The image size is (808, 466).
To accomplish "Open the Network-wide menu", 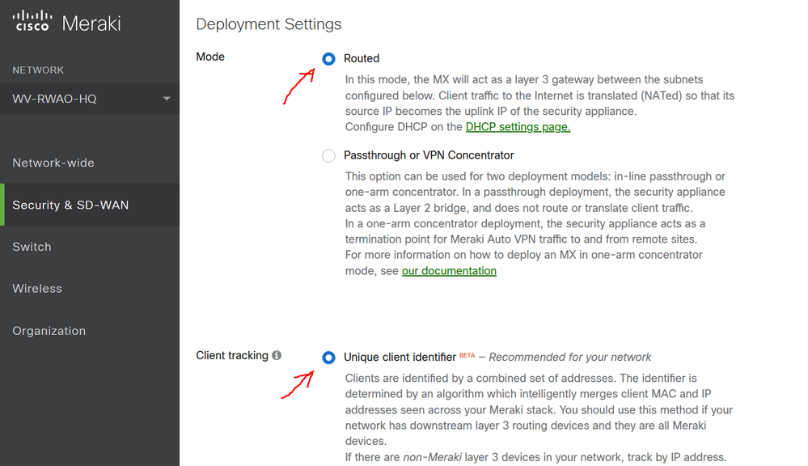I will [x=90, y=163].
